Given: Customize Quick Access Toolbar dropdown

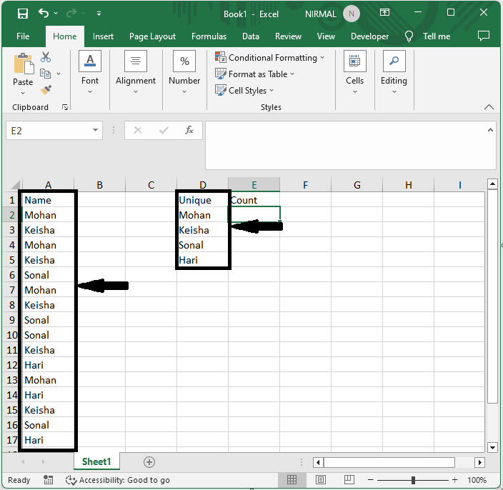Looking at the screenshot, I should 99,14.
